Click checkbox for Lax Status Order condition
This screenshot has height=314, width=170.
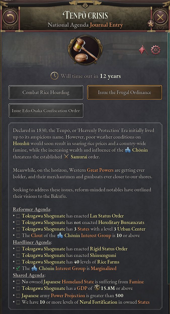coord(18,216)
